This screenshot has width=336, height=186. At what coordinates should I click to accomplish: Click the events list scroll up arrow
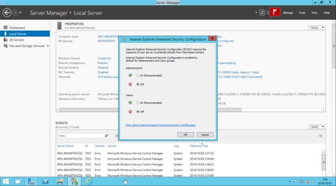point(323,152)
